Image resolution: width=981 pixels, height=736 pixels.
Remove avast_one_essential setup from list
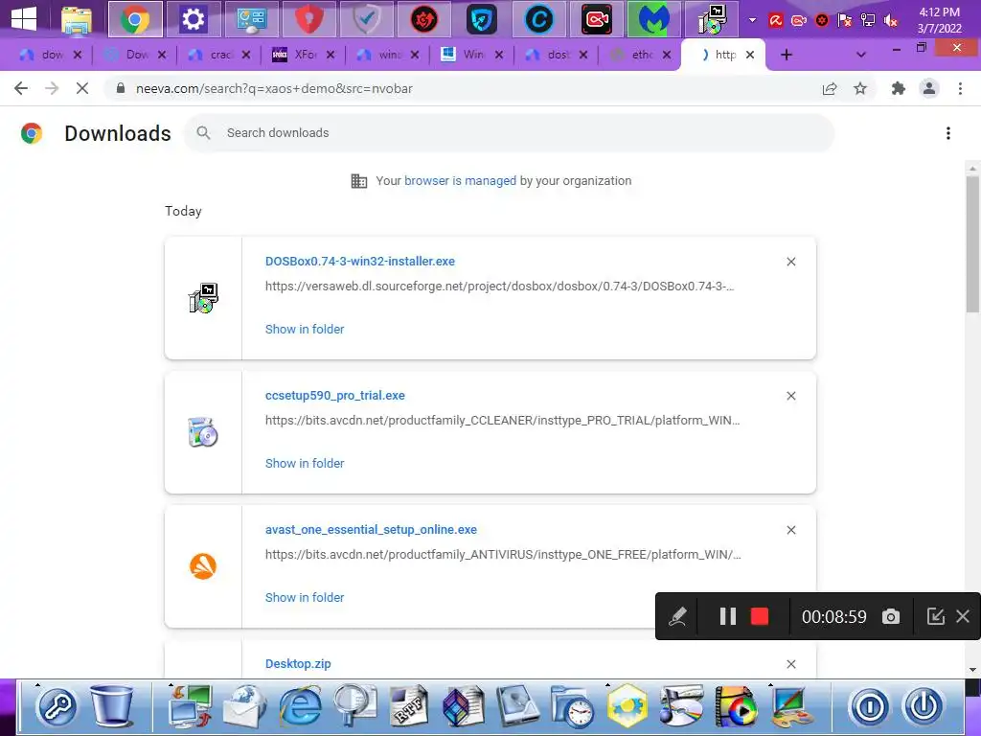click(790, 530)
